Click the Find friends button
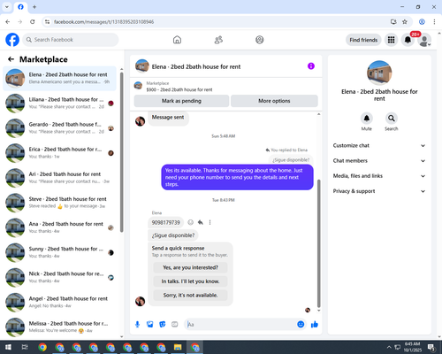The width and height of the screenshot is (442, 354). pos(363,40)
